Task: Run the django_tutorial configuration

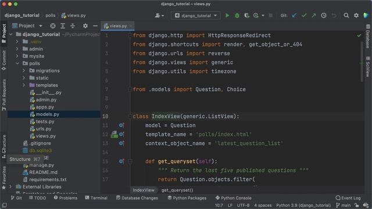Action: coord(227,16)
